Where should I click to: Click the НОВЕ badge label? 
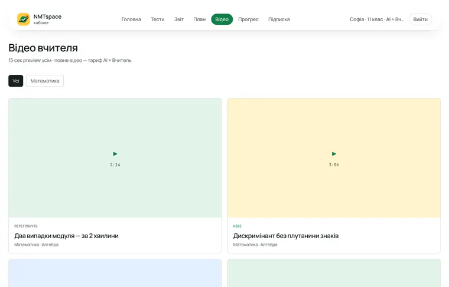(x=237, y=226)
